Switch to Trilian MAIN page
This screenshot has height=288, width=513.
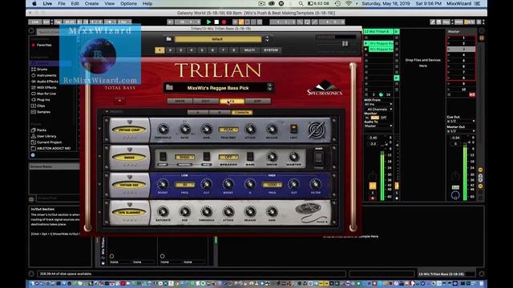pos(180,101)
